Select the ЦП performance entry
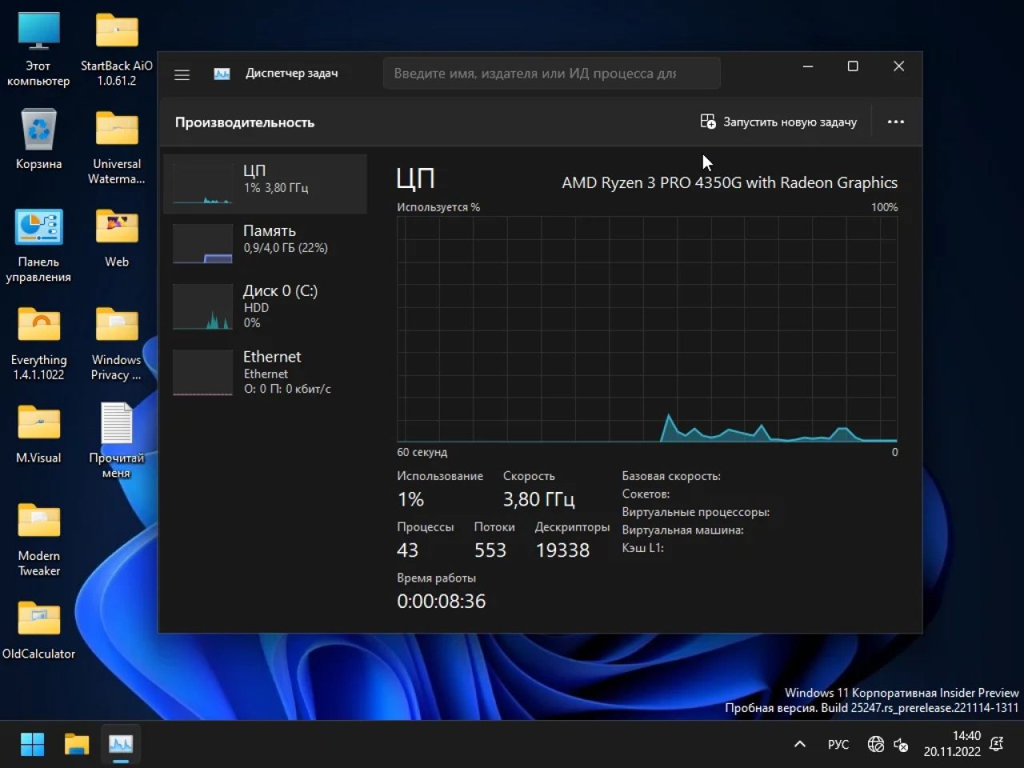 pyautogui.click(x=265, y=183)
